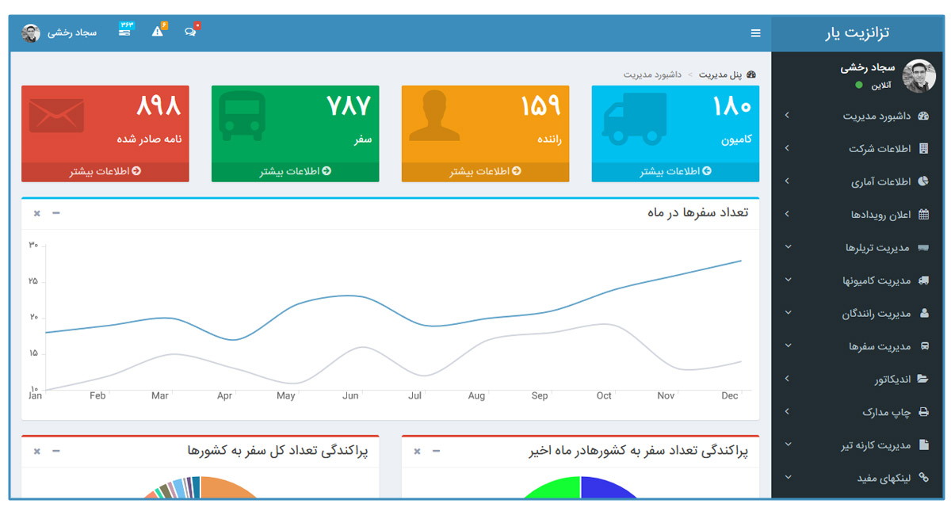The image size is (951, 515).
Task: Click داشبورد مدیریت breadcrumb text
Action: pyautogui.click(x=652, y=74)
